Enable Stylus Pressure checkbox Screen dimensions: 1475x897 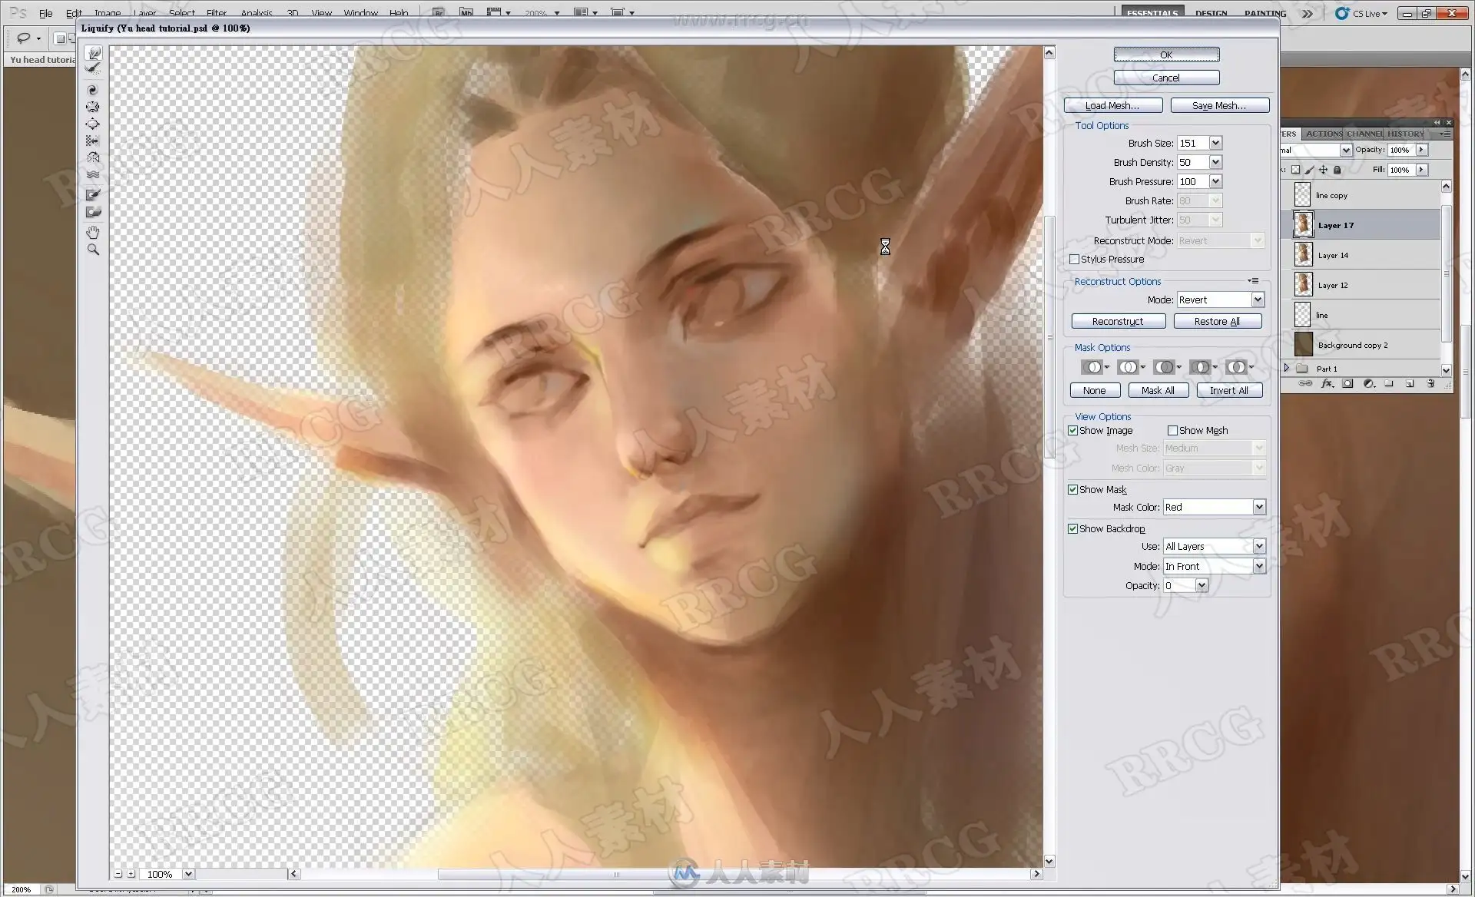(1074, 260)
